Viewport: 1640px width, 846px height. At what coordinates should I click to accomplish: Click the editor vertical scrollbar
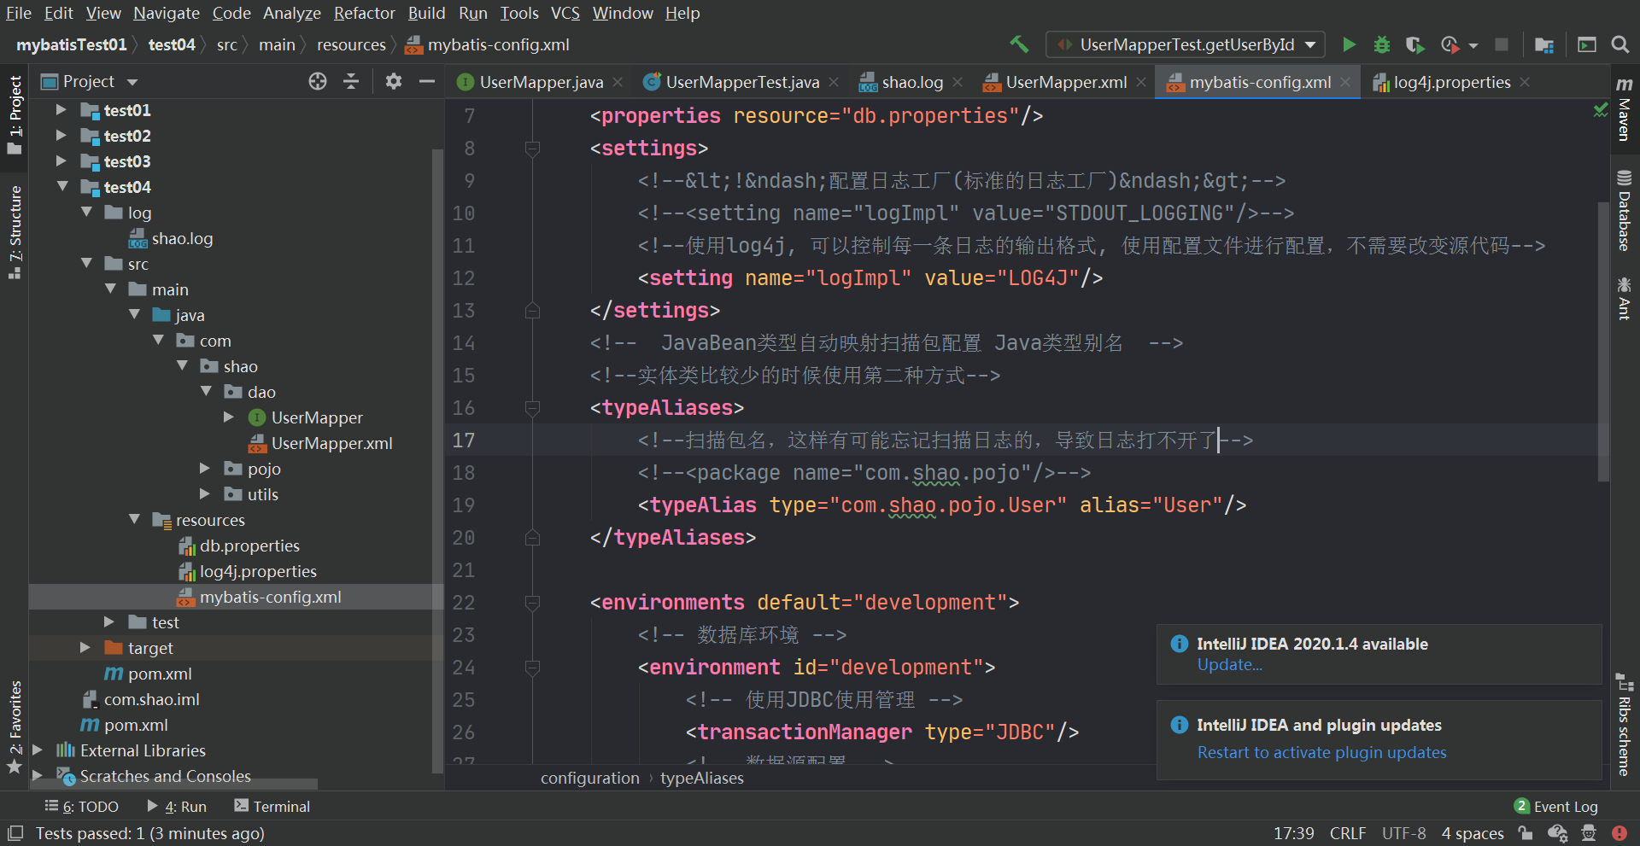[1603, 341]
